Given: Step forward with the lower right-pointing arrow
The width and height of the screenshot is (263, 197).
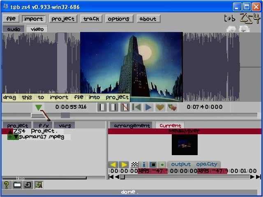Looking at the screenshot, I should [252, 177].
